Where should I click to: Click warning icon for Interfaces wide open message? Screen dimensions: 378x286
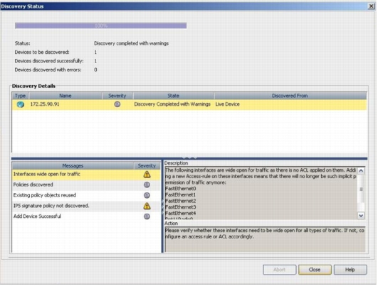[x=147, y=175]
